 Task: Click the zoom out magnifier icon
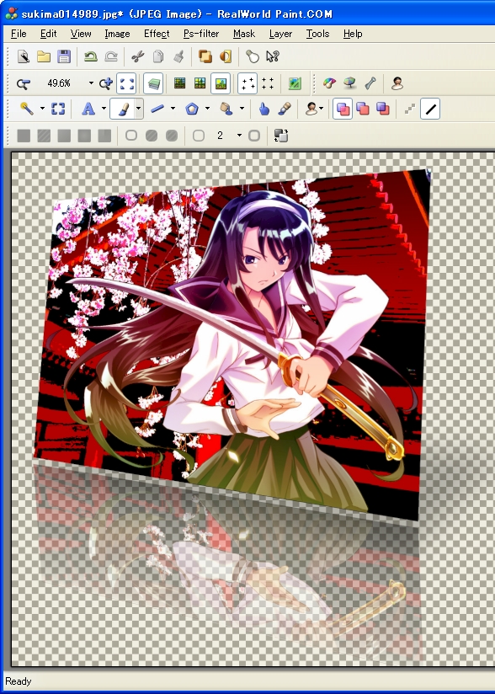pyautogui.click(x=23, y=83)
